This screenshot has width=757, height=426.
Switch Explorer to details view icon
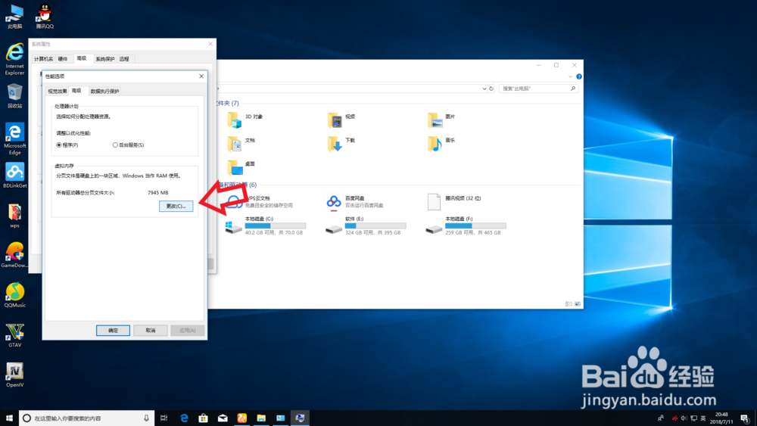(x=569, y=304)
